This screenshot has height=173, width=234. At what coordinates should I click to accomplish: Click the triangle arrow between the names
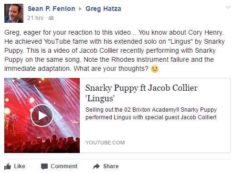click(x=80, y=9)
